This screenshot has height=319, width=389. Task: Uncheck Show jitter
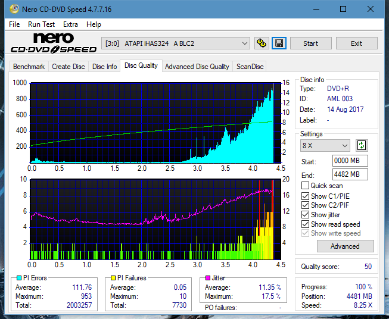tap(305, 215)
